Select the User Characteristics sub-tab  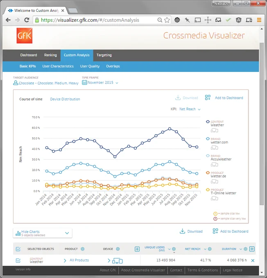pos(58,66)
